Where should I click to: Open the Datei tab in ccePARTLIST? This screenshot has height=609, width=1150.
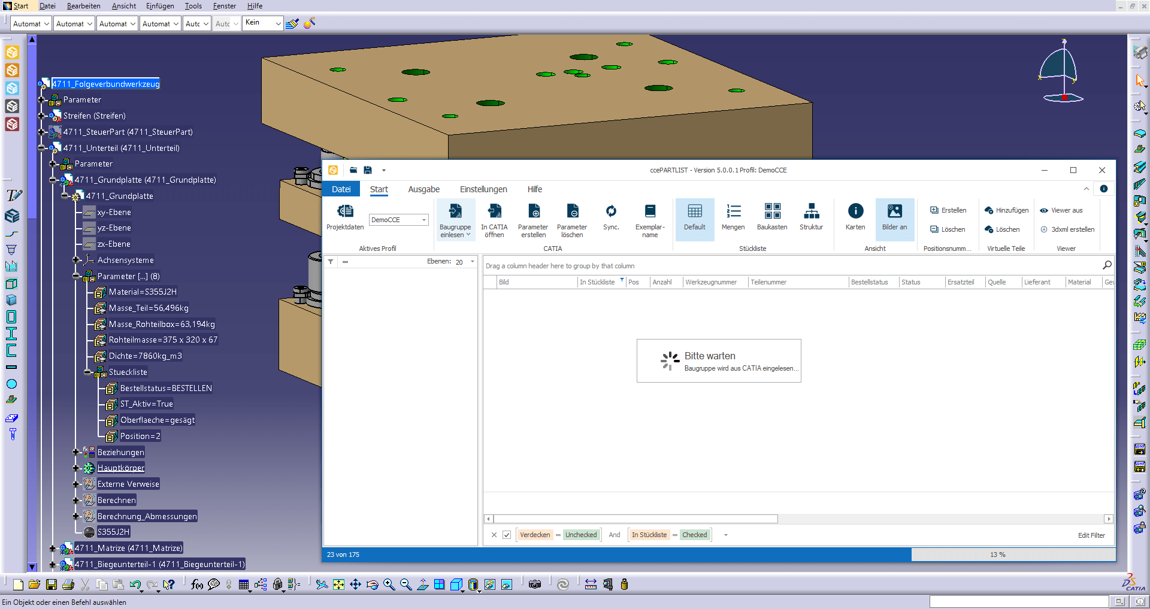click(341, 189)
